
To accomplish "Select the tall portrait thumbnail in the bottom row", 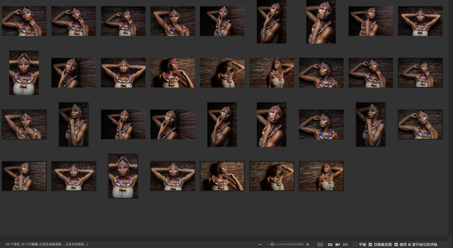I will click(123, 176).
